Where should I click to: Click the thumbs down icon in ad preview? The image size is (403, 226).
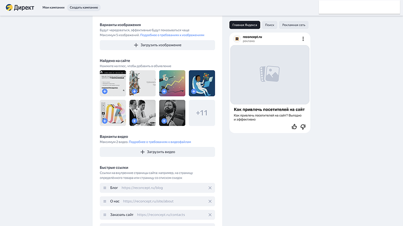303,127
